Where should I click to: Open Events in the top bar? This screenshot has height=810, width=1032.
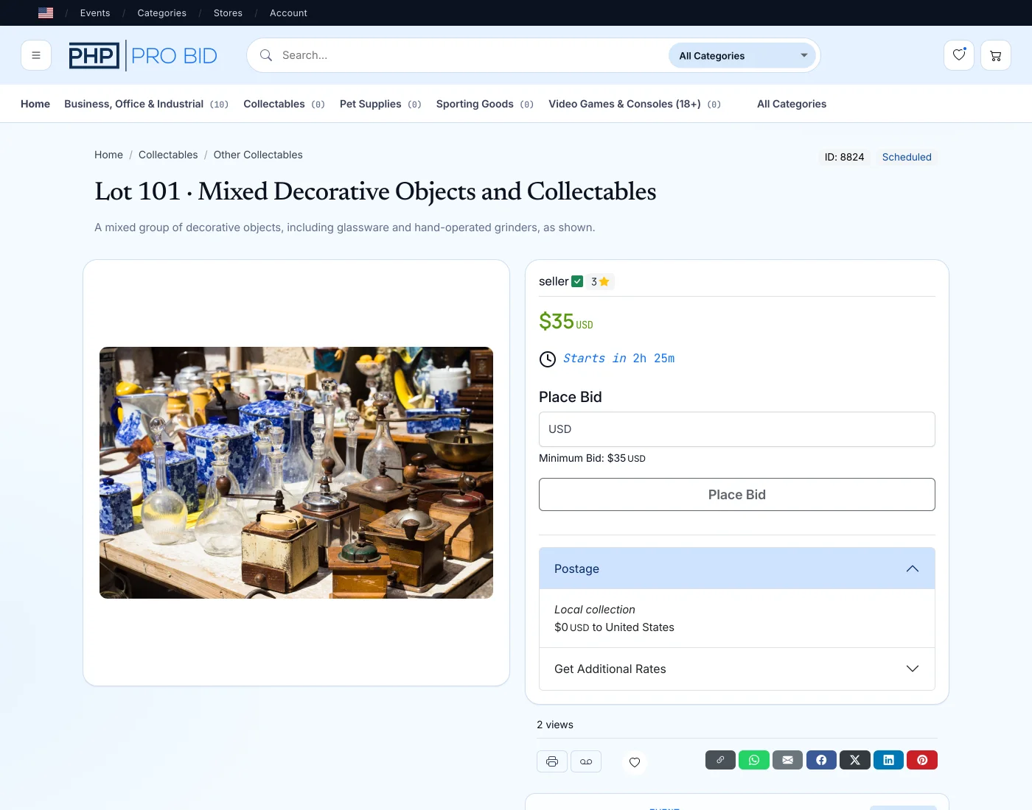tap(95, 13)
